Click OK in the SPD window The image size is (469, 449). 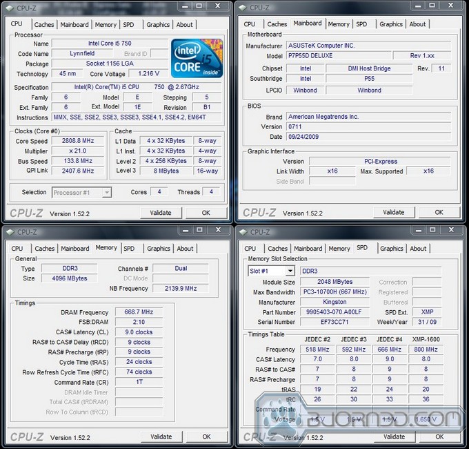click(440, 437)
